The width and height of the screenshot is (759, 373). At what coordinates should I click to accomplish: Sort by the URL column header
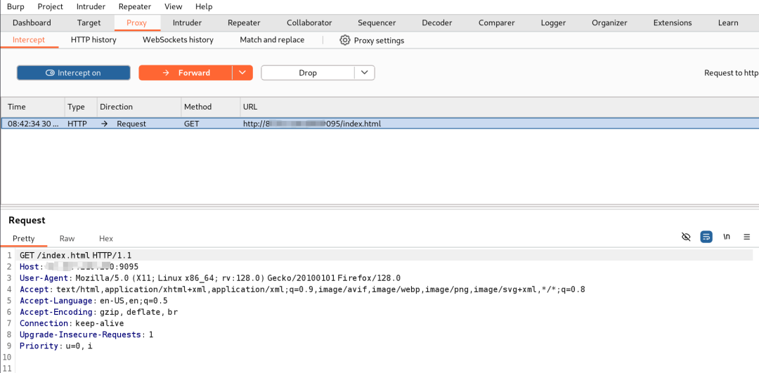click(499, 107)
